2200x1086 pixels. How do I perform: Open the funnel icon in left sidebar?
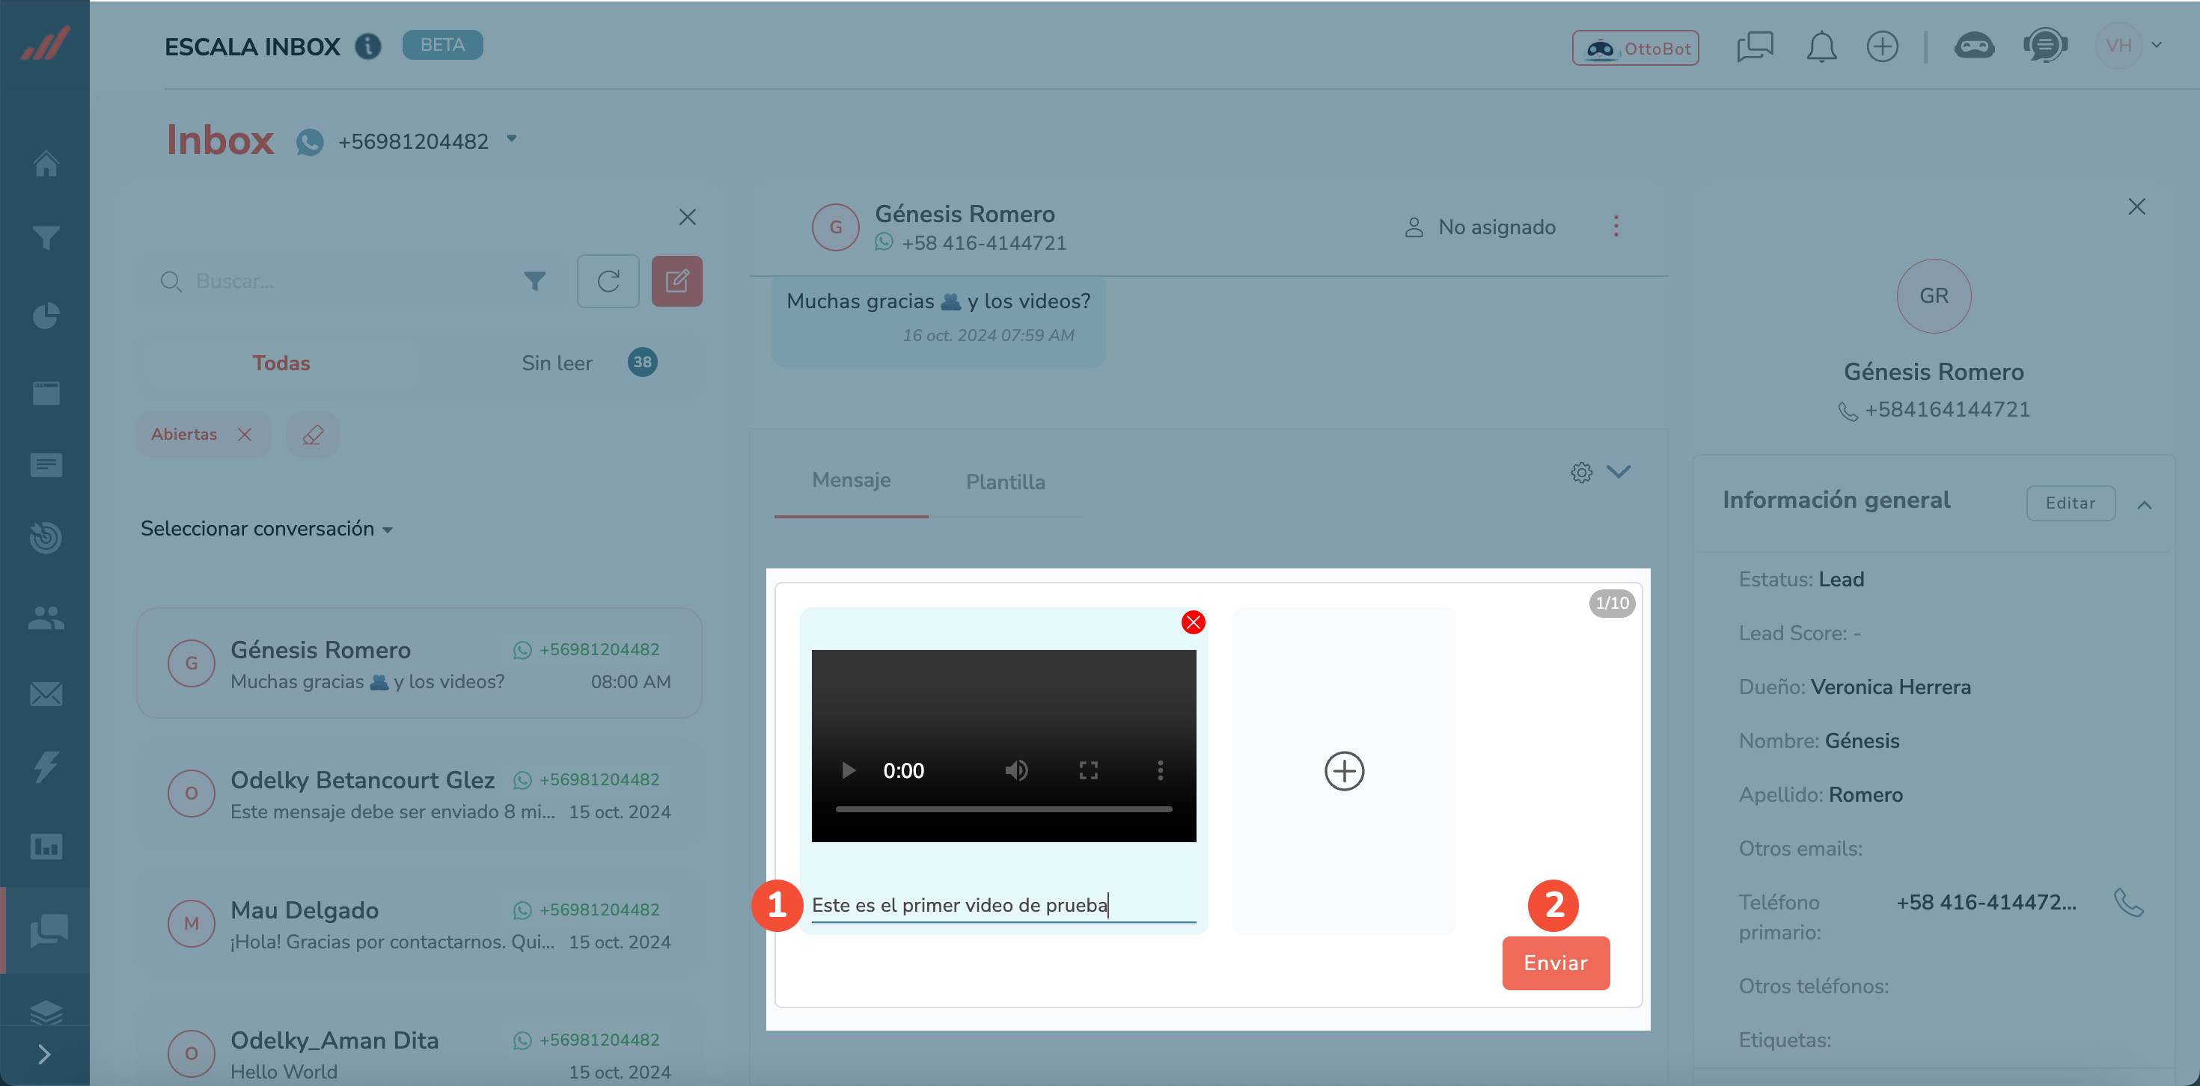46,237
